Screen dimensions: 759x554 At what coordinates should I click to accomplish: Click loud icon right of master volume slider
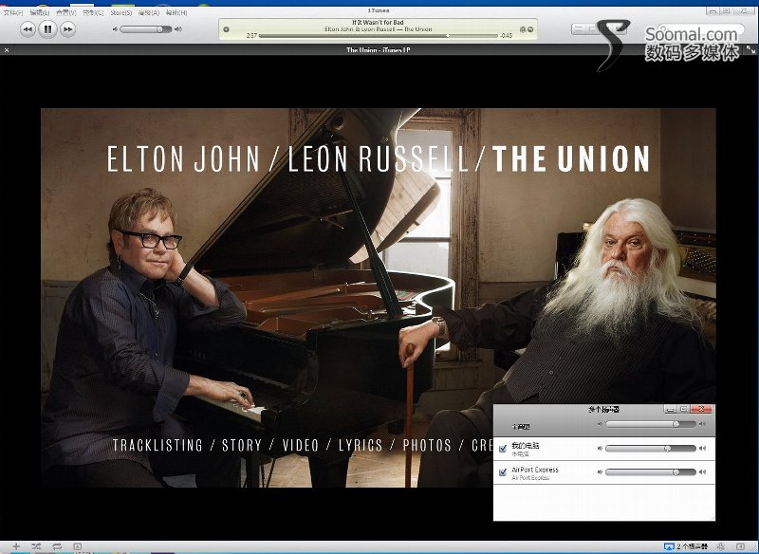click(702, 424)
